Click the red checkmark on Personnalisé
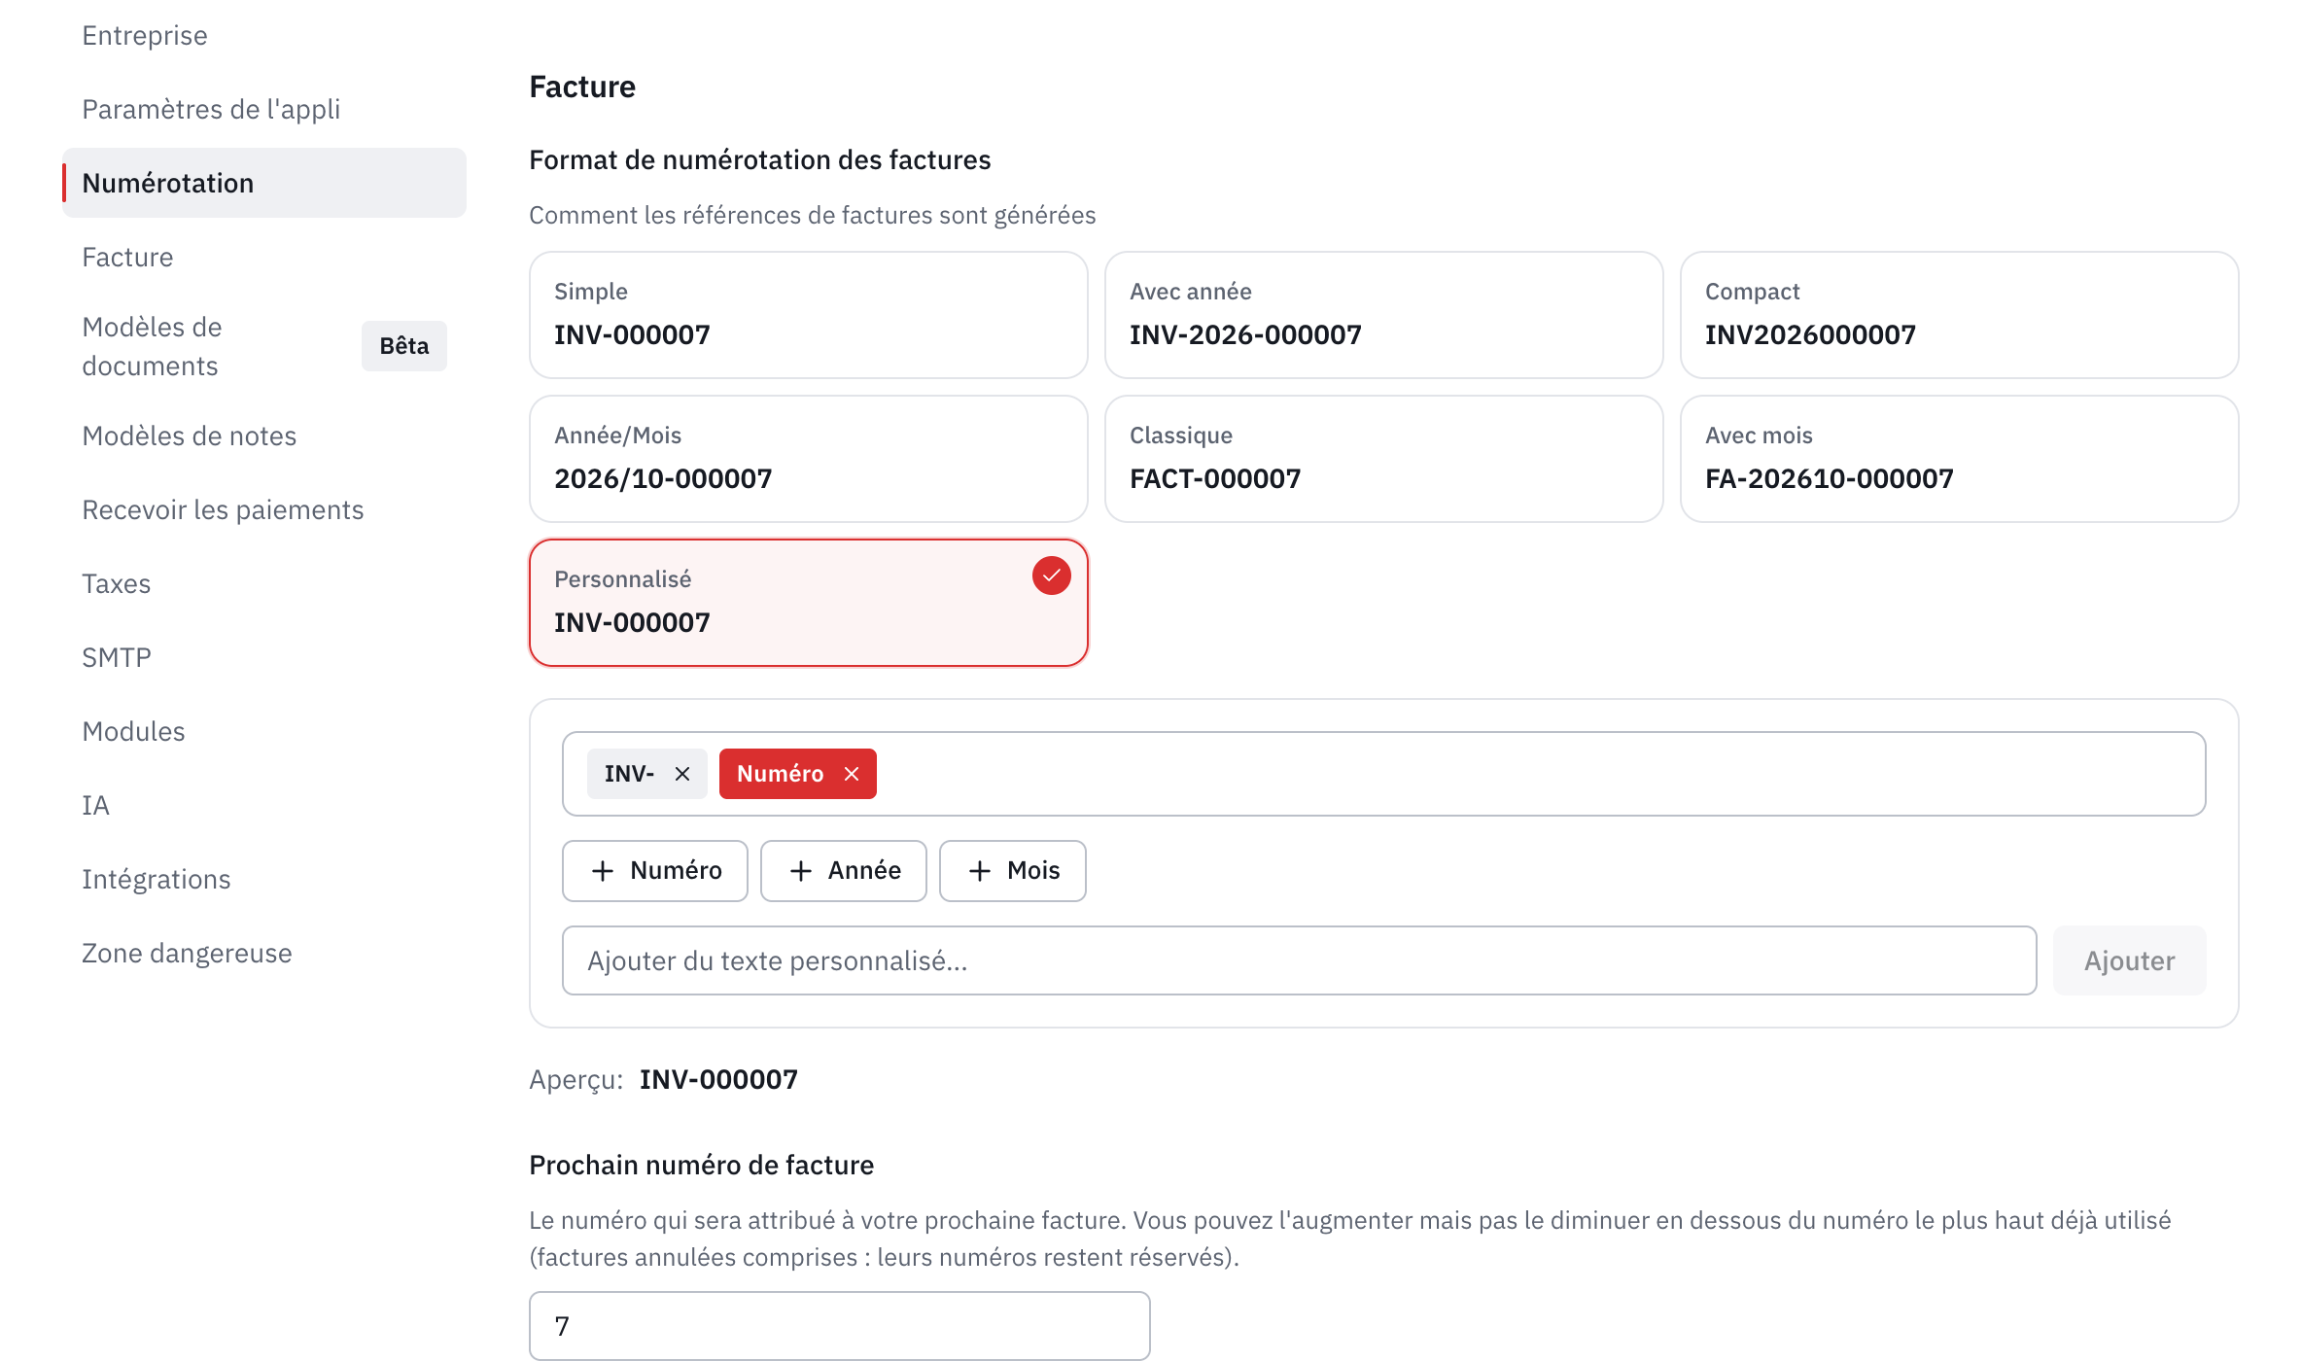This screenshot has height=1361, width=2302. 1051,576
